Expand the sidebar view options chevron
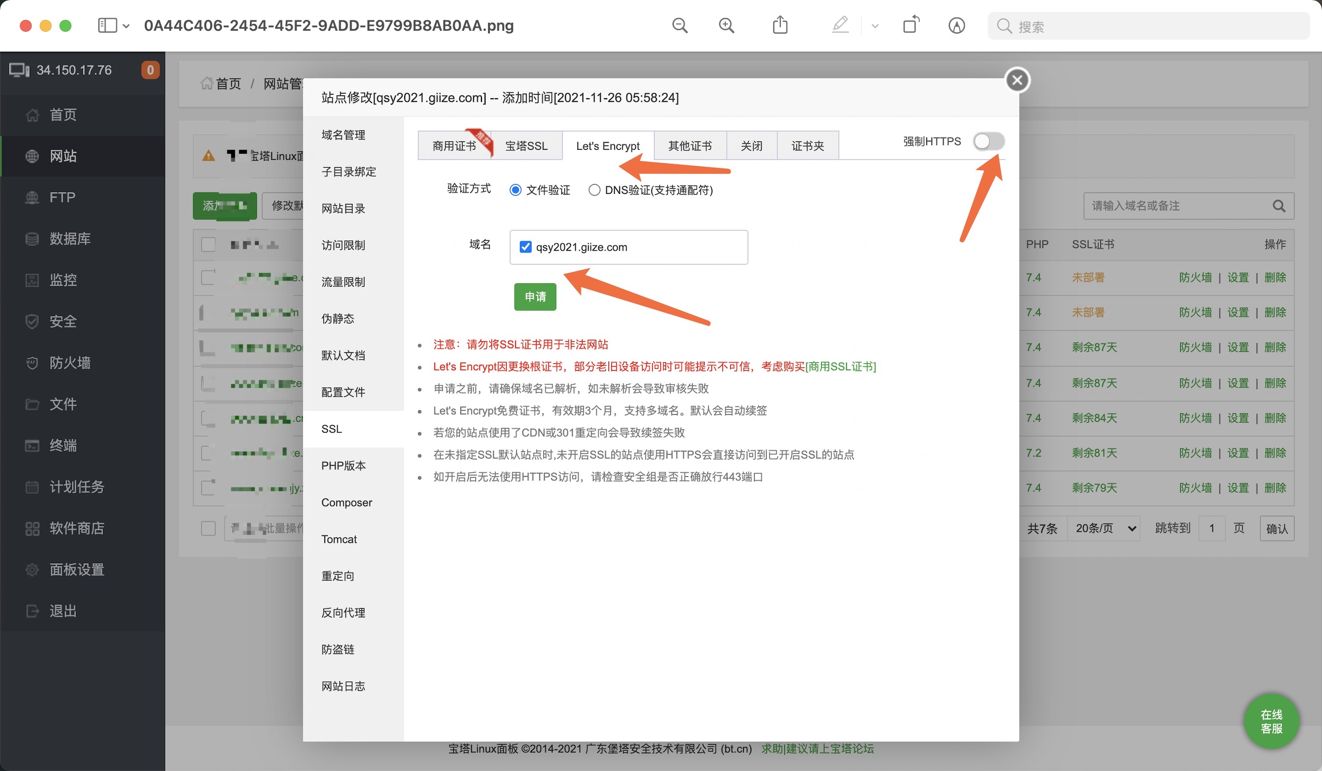 coord(126,26)
